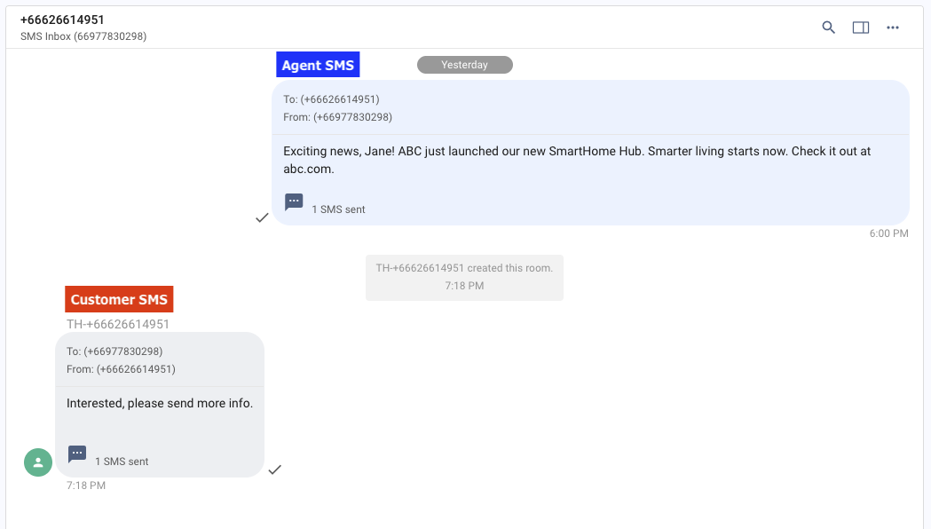Open the search in conversation icon
This screenshot has width=931, height=529.
click(828, 28)
